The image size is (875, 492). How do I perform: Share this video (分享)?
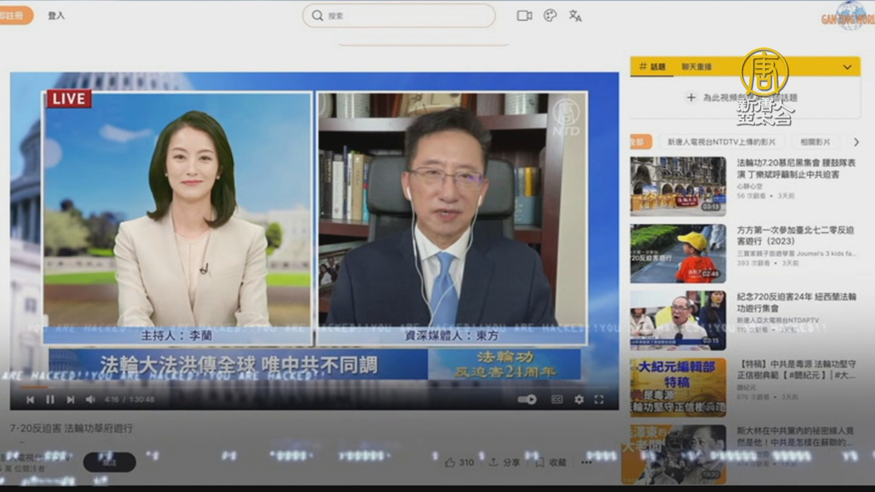(x=504, y=462)
